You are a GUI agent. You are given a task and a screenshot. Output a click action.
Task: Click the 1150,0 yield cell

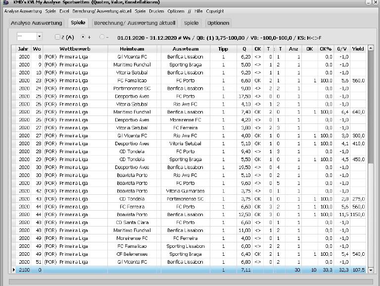[x=358, y=215]
